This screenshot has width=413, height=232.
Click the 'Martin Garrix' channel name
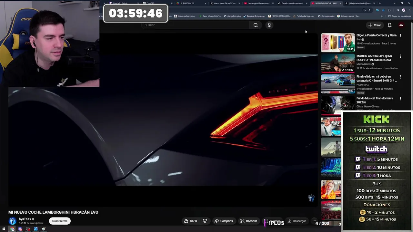[364, 64]
